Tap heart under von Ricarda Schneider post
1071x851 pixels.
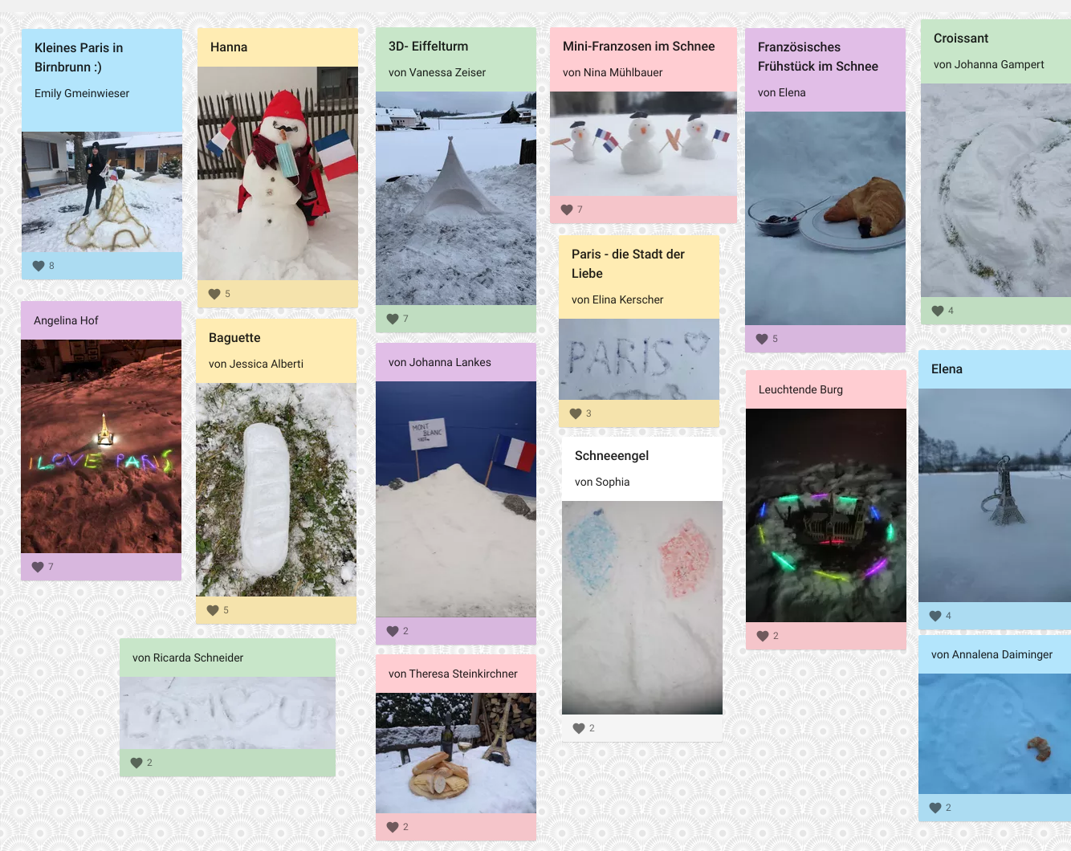(136, 763)
